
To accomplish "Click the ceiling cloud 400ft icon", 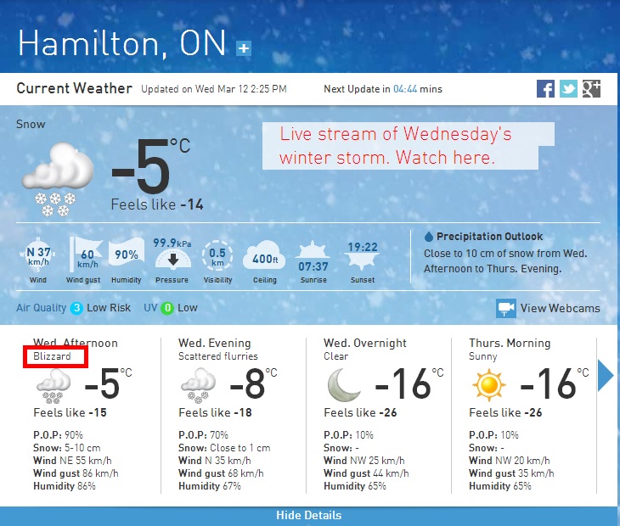I will [x=264, y=255].
